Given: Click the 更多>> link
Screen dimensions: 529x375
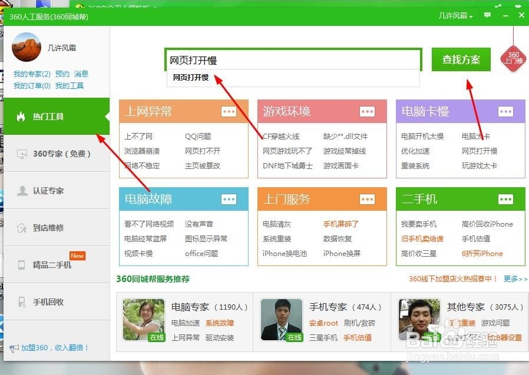Looking at the screenshot, I should pos(515,279).
